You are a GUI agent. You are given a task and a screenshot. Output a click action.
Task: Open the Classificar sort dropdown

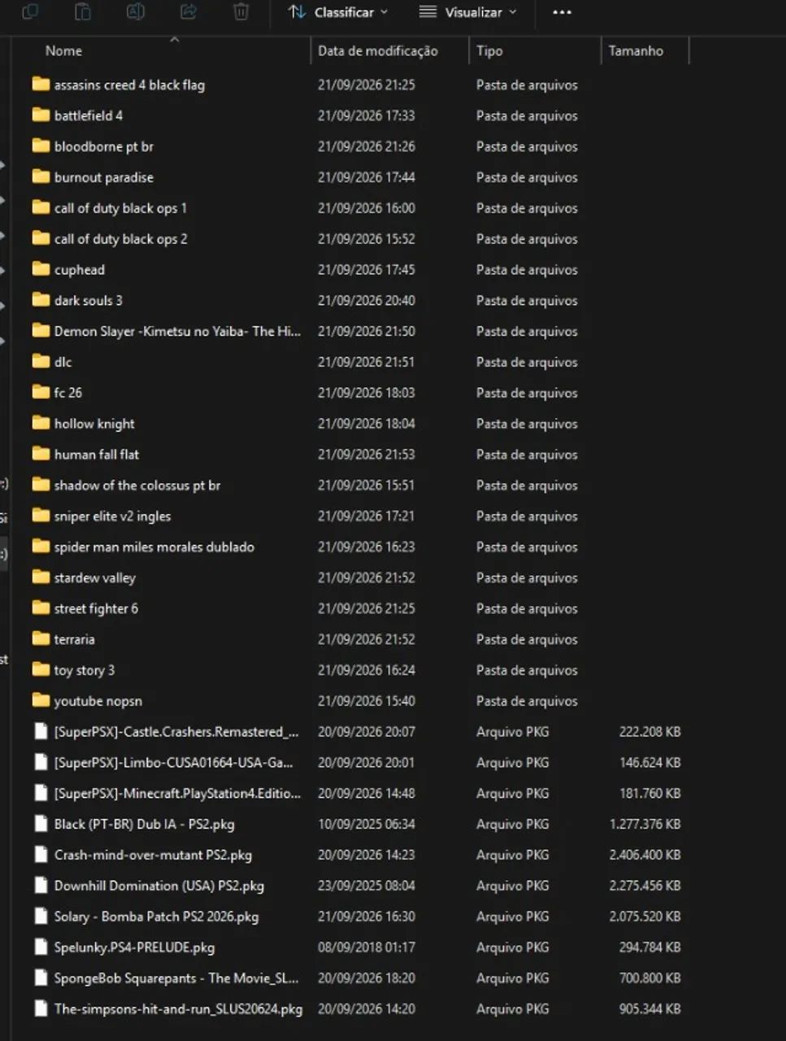338,12
